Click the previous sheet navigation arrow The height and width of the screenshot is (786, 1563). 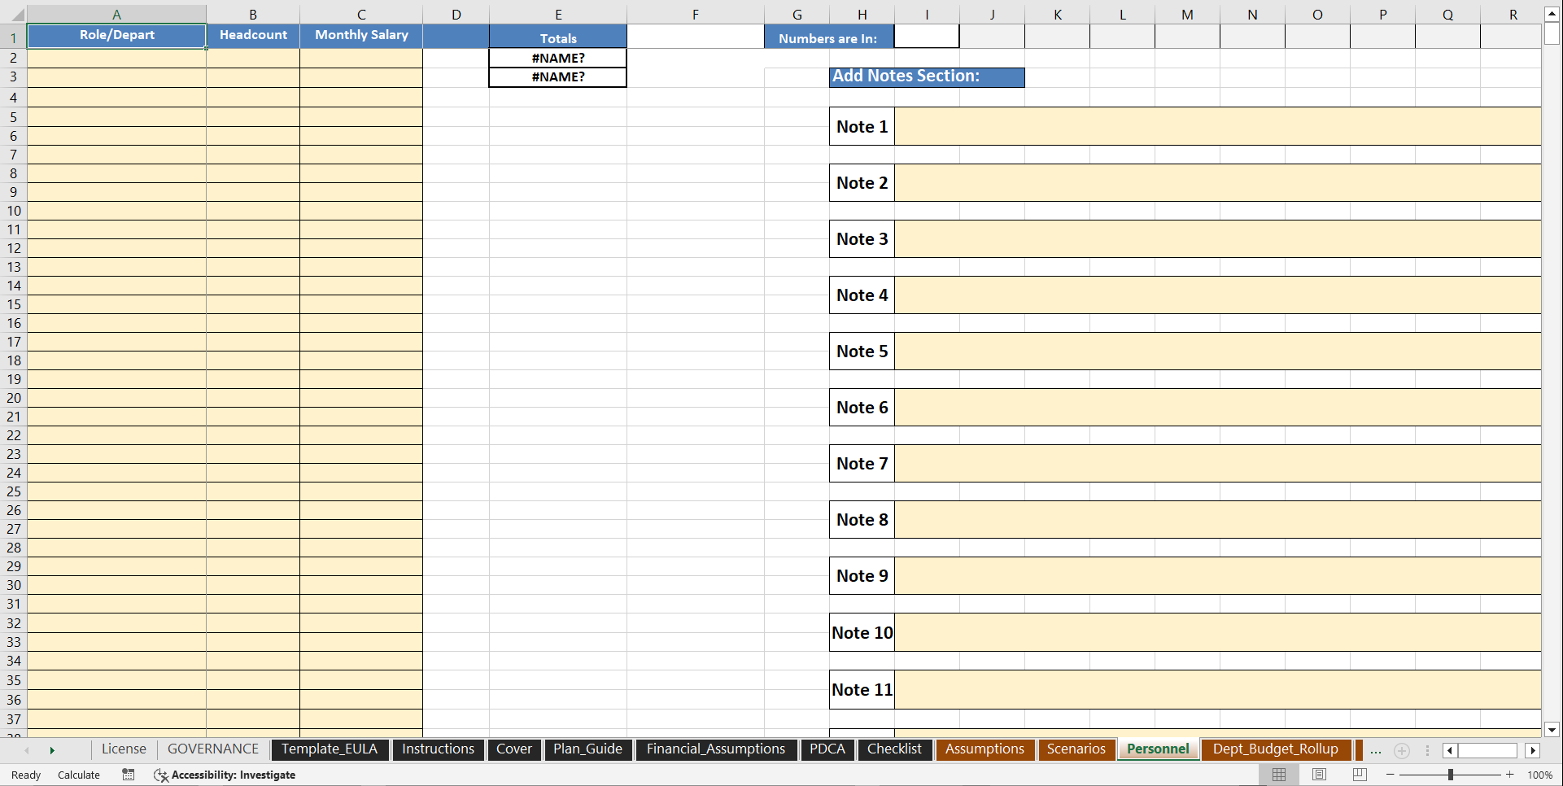pos(28,750)
